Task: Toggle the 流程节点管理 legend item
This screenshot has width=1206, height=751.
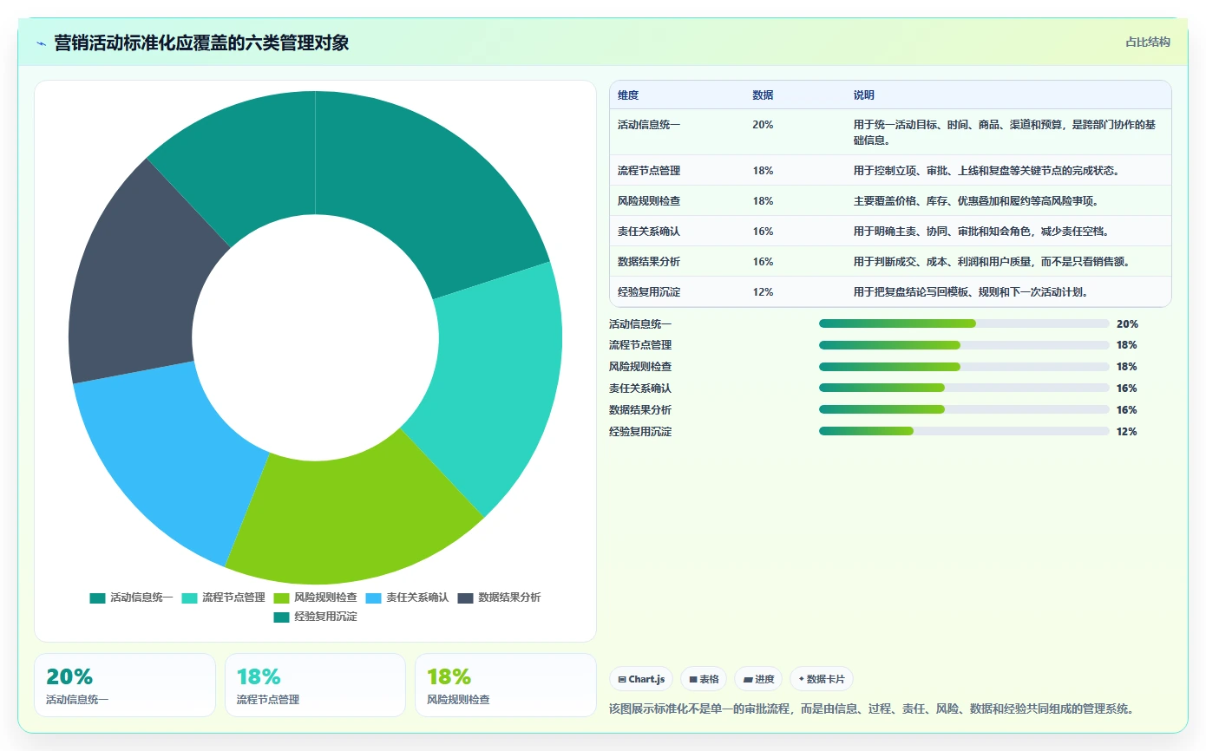Action: [x=223, y=598]
